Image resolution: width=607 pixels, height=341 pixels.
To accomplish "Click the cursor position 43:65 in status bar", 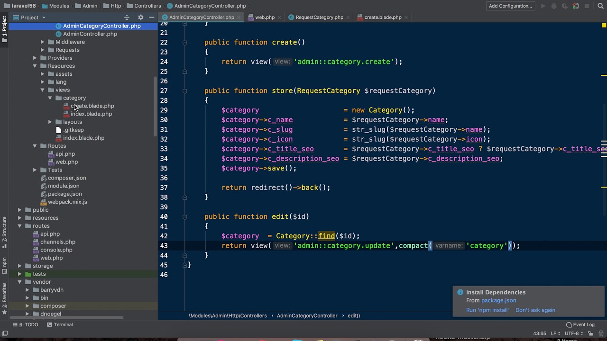I will (x=540, y=333).
